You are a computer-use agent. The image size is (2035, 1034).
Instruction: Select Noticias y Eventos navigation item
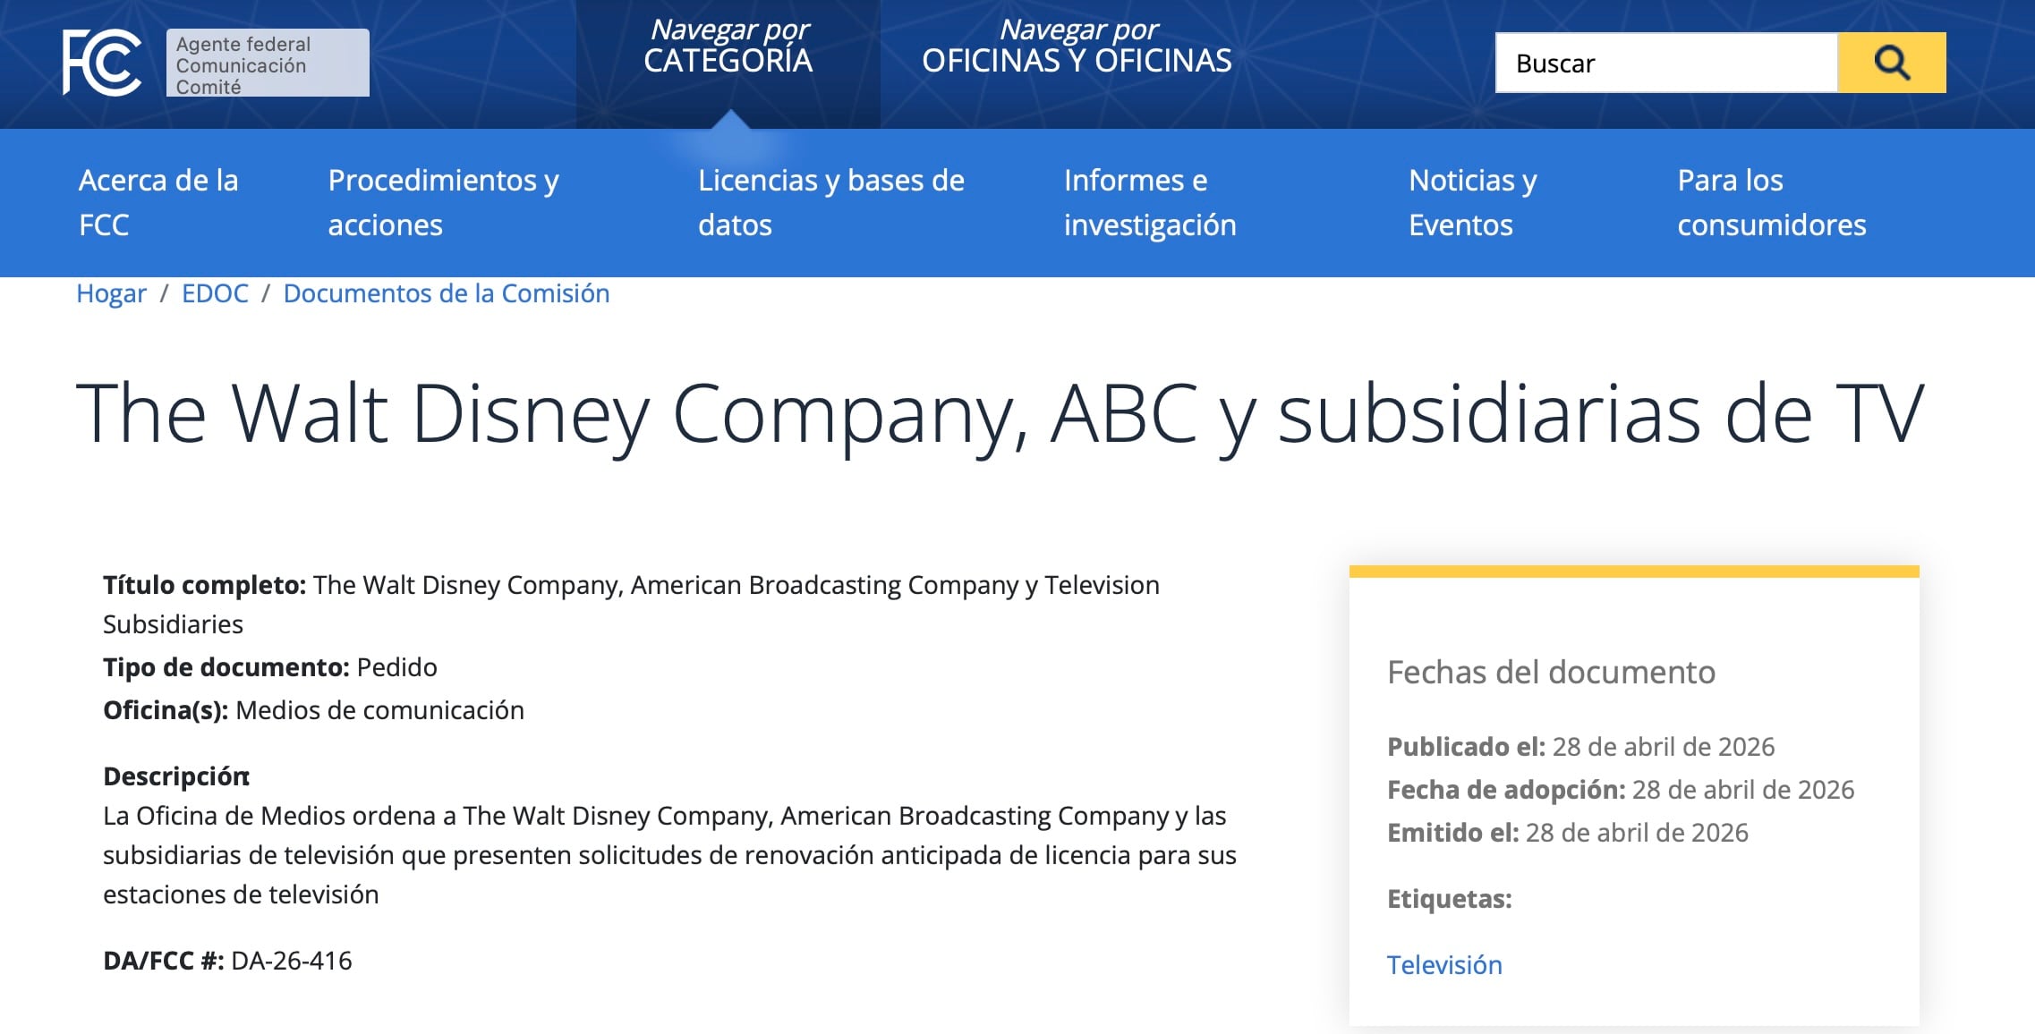(x=1471, y=202)
